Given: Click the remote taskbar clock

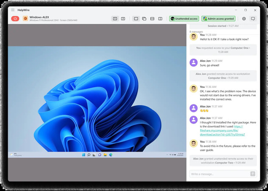Looking at the screenshot, I should coord(180,155).
